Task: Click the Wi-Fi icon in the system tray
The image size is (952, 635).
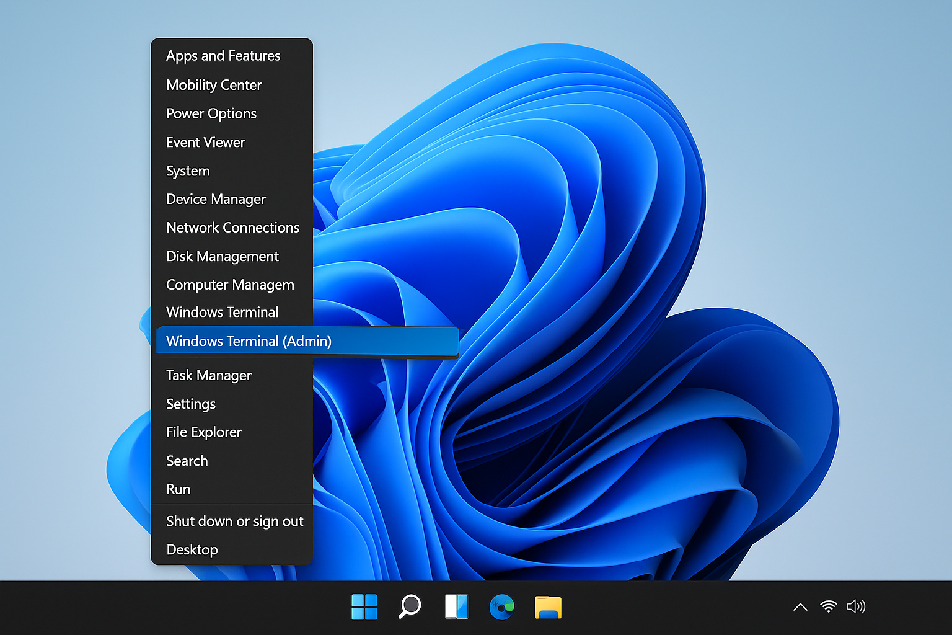Action: [828, 606]
